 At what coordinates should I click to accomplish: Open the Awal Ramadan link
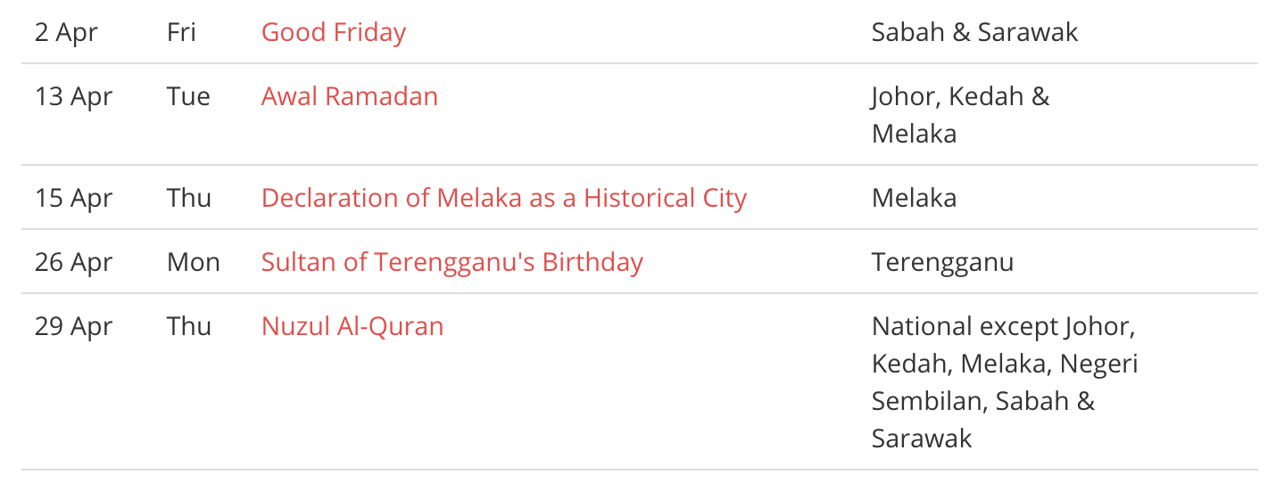(x=349, y=96)
